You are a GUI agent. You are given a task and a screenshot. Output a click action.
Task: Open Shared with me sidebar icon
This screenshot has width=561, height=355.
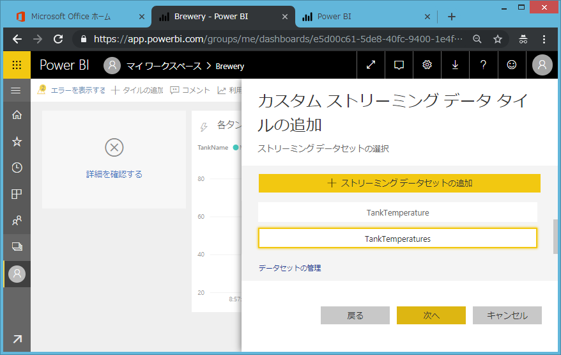17,220
